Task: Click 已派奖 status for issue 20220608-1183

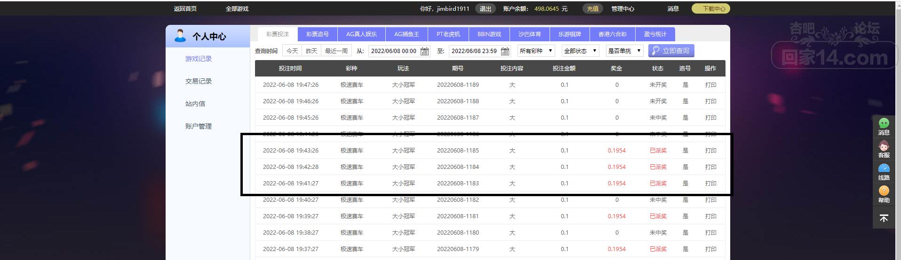Action: pos(658,184)
